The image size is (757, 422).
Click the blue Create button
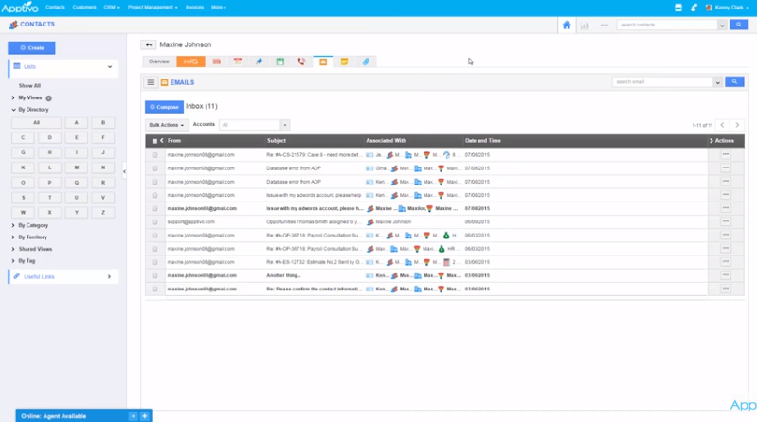pyautogui.click(x=32, y=47)
